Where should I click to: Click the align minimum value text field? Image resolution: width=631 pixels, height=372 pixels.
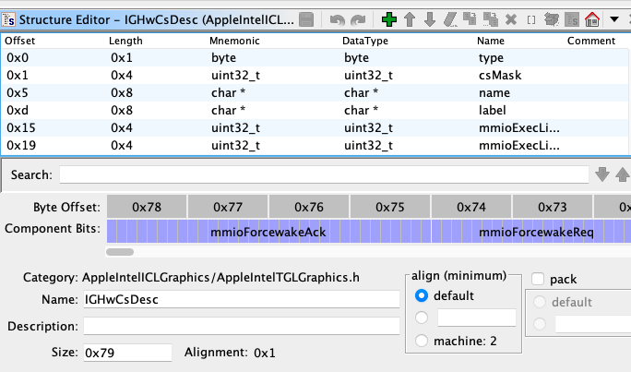tap(476, 318)
